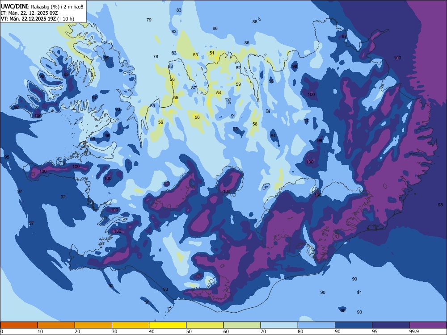The height and width of the screenshot is (335, 447).
Task: Click the pale blue 70–80 legend swatch
Action: click(279, 325)
